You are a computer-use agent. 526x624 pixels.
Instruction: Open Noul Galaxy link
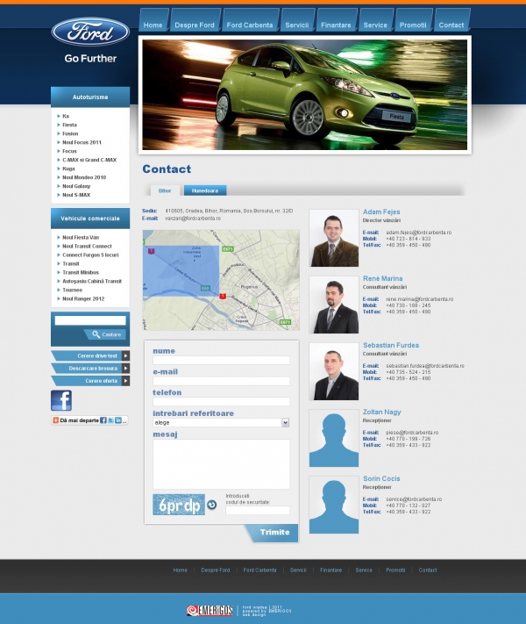pos(76,186)
